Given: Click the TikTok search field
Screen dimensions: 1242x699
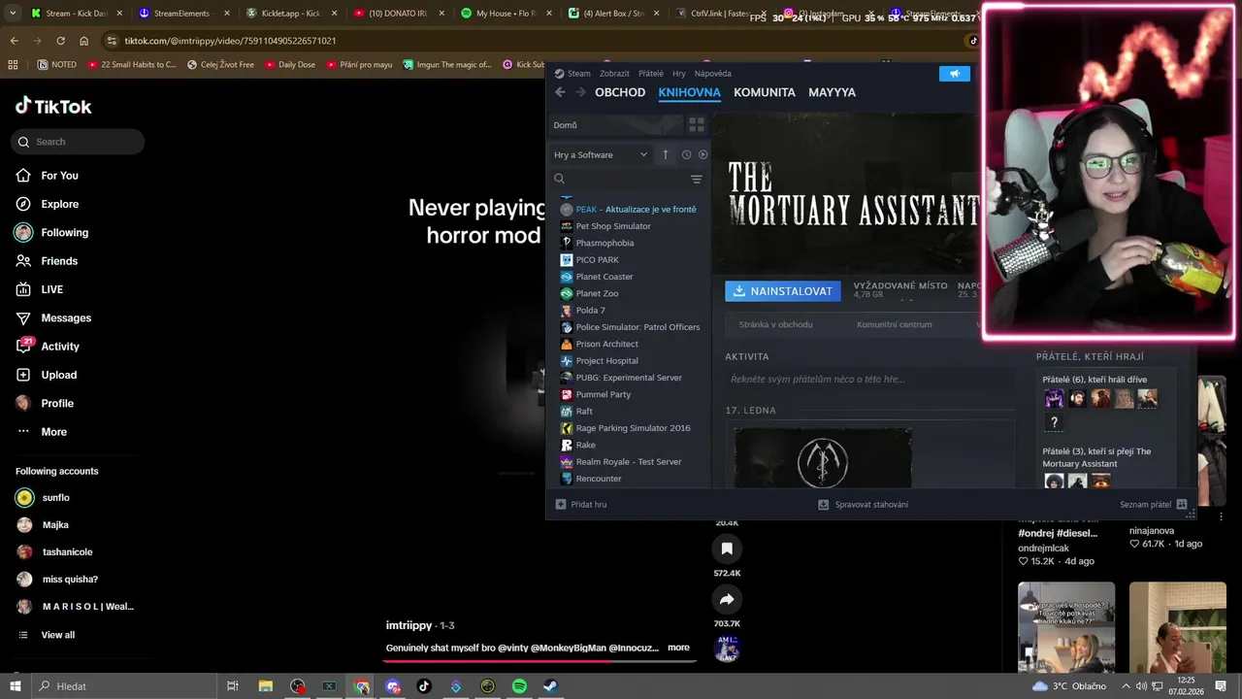Looking at the screenshot, I should [x=78, y=142].
